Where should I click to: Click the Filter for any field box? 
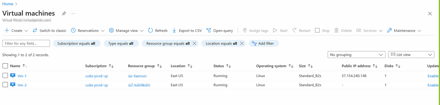(x=26, y=43)
